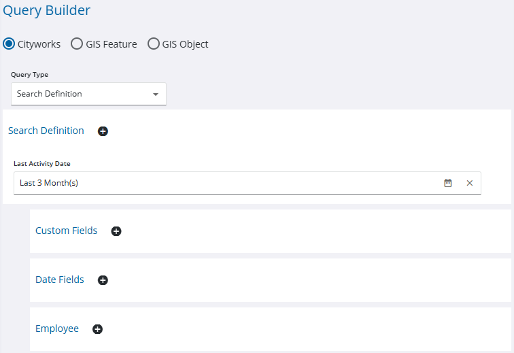The height and width of the screenshot is (353, 514).
Task: Click the Query Builder page title
Action: point(47,10)
